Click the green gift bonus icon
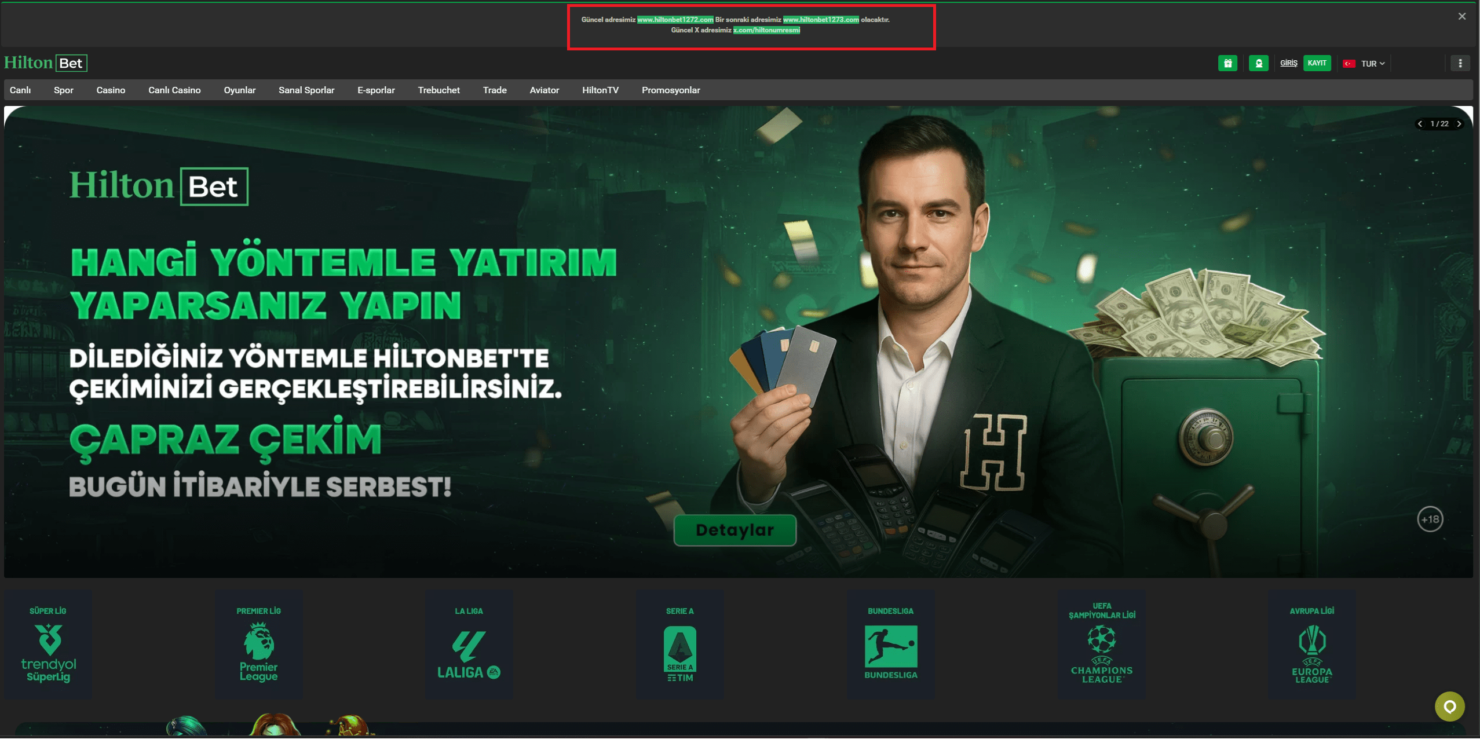The width and height of the screenshot is (1480, 743). pos(1227,63)
